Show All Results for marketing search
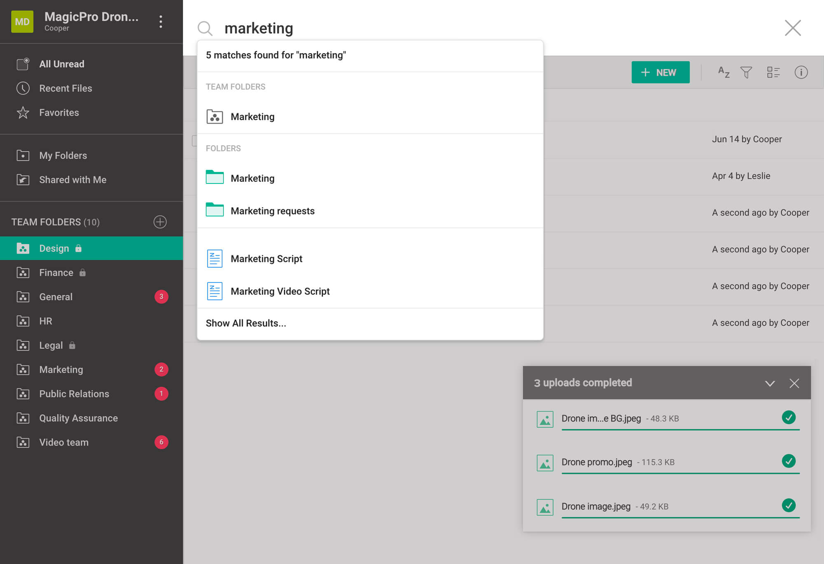This screenshot has width=824, height=564. [x=246, y=323]
